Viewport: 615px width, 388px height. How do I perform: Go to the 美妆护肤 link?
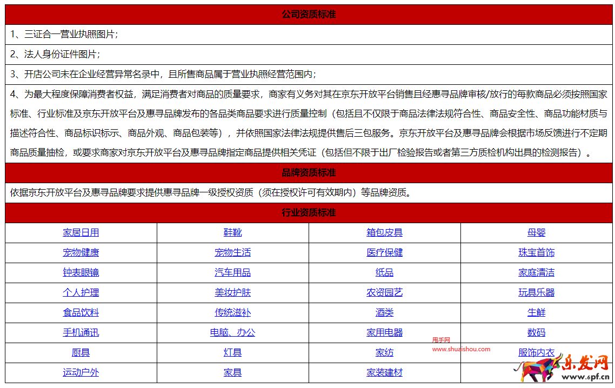pyautogui.click(x=232, y=293)
